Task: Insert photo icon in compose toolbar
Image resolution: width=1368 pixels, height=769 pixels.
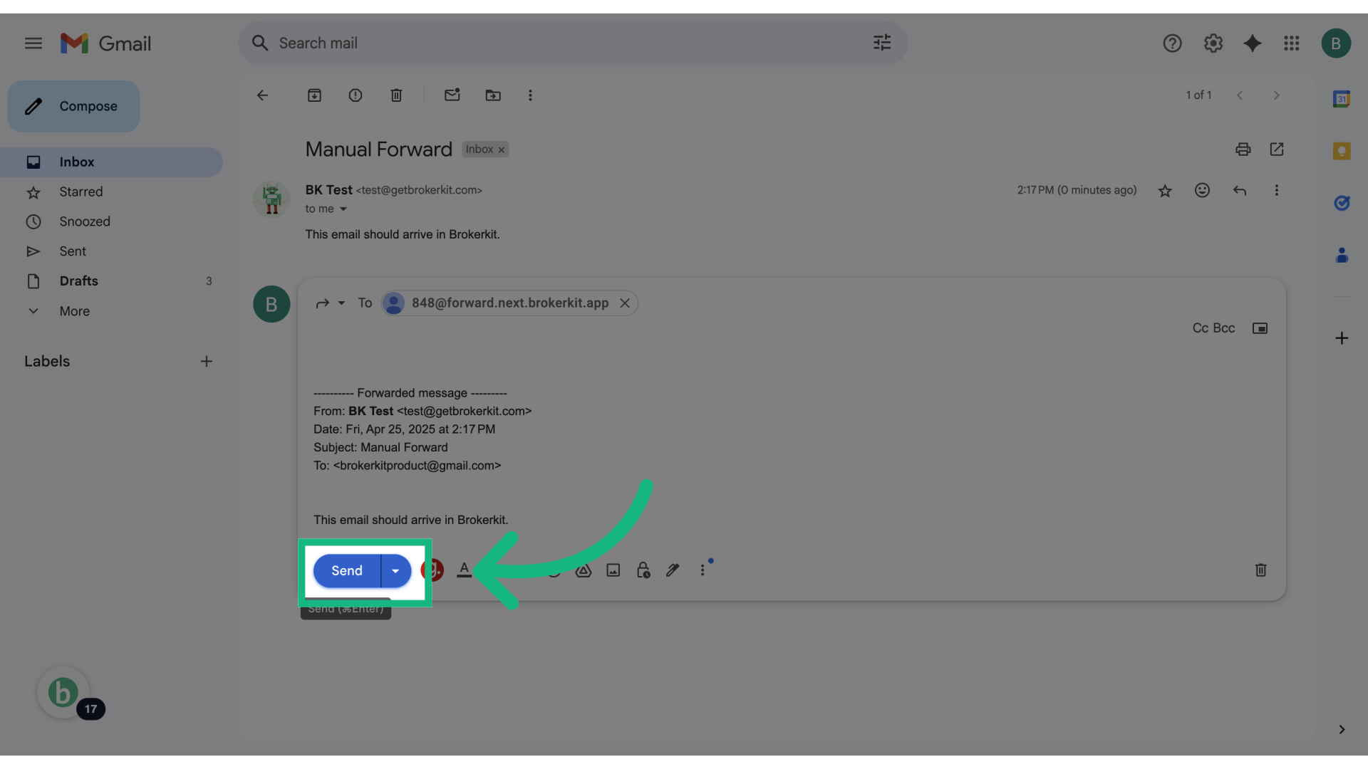Action: [x=613, y=570]
